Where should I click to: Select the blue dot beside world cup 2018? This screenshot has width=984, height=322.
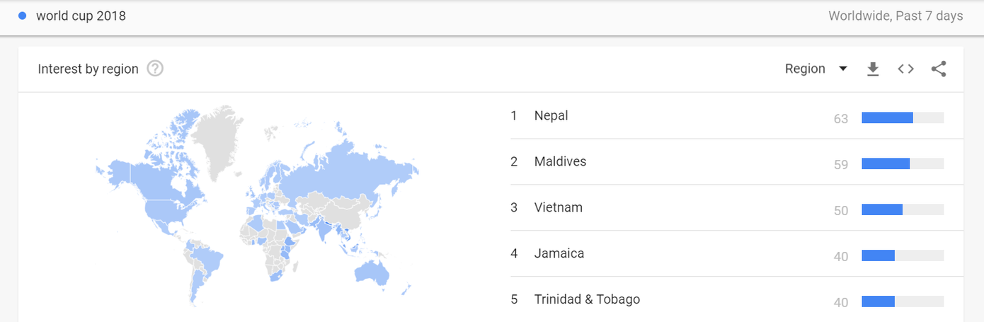click(22, 16)
